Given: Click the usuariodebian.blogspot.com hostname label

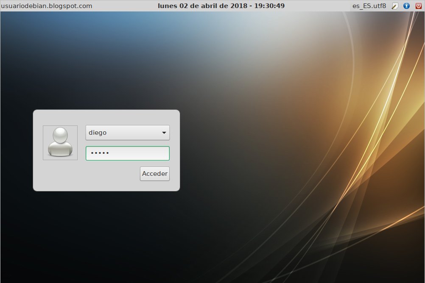Looking at the screenshot, I should tap(46, 6).
